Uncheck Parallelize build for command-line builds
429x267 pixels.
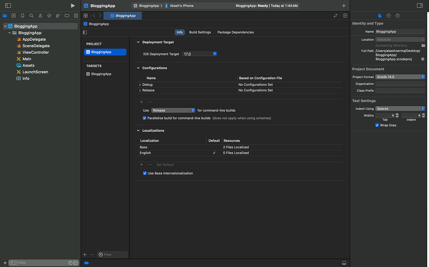(144, 118)
